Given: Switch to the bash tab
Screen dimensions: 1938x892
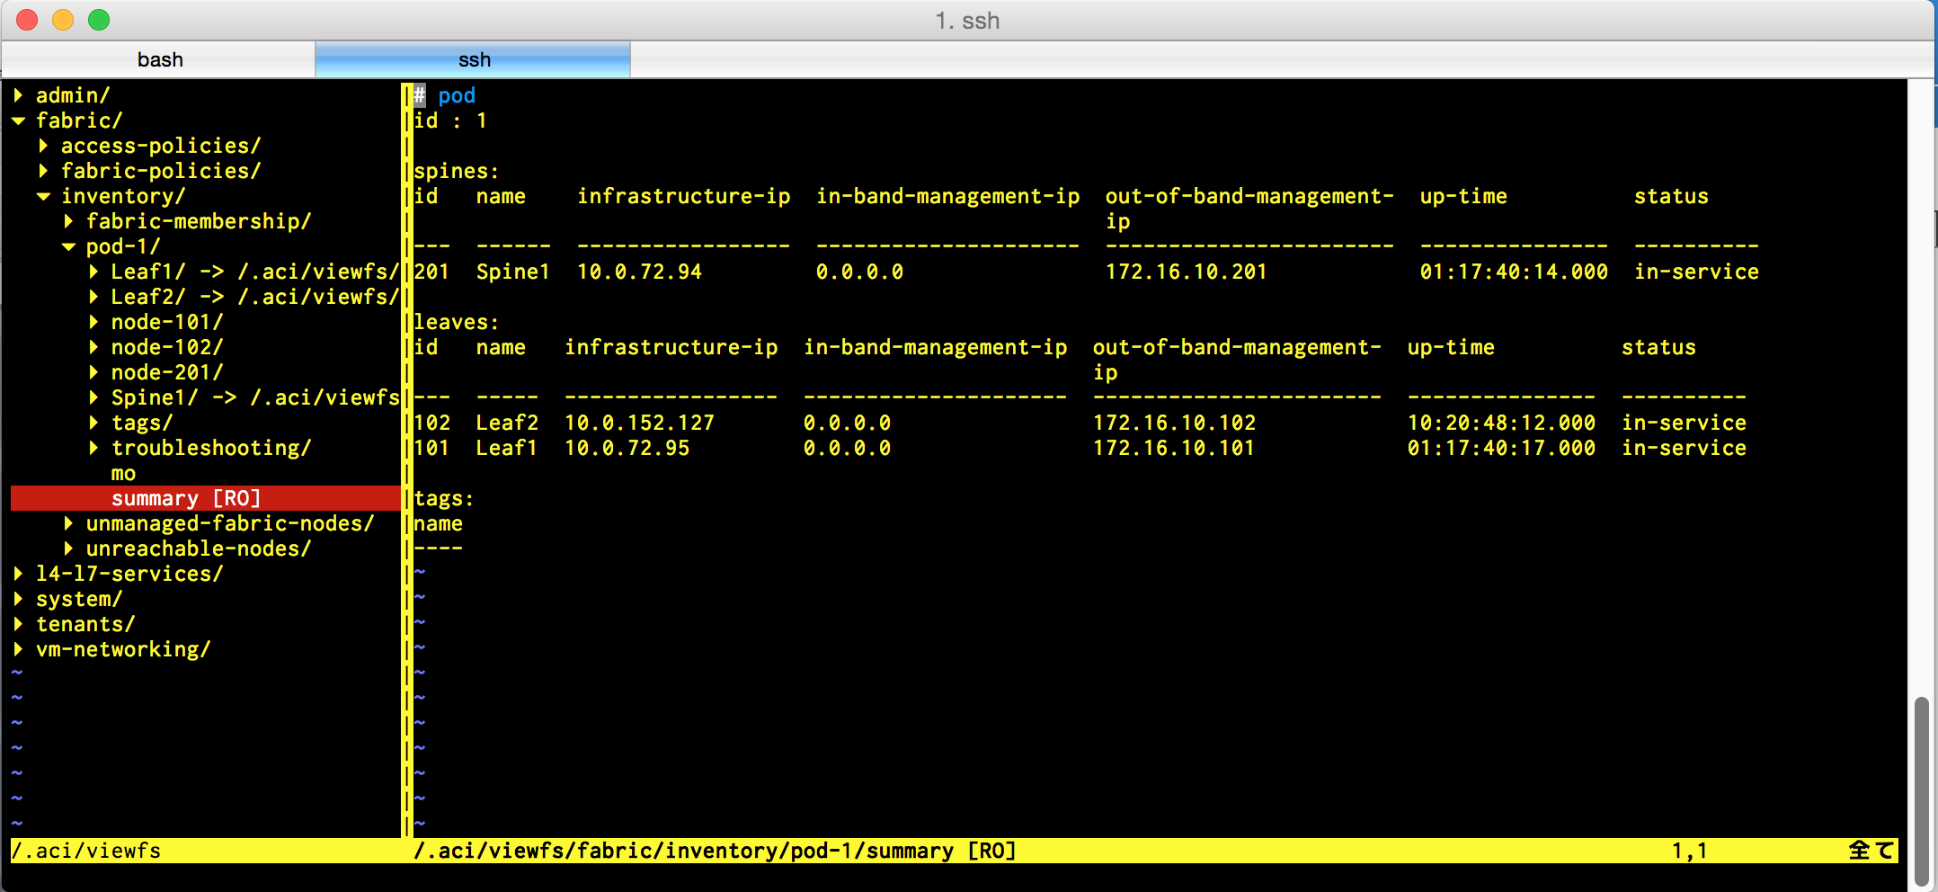Looking at the screenshot, I should (x=160, y=60).
